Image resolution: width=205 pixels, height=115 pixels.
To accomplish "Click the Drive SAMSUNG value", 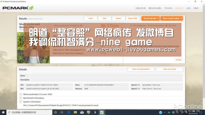I will [x=99, y=85].
